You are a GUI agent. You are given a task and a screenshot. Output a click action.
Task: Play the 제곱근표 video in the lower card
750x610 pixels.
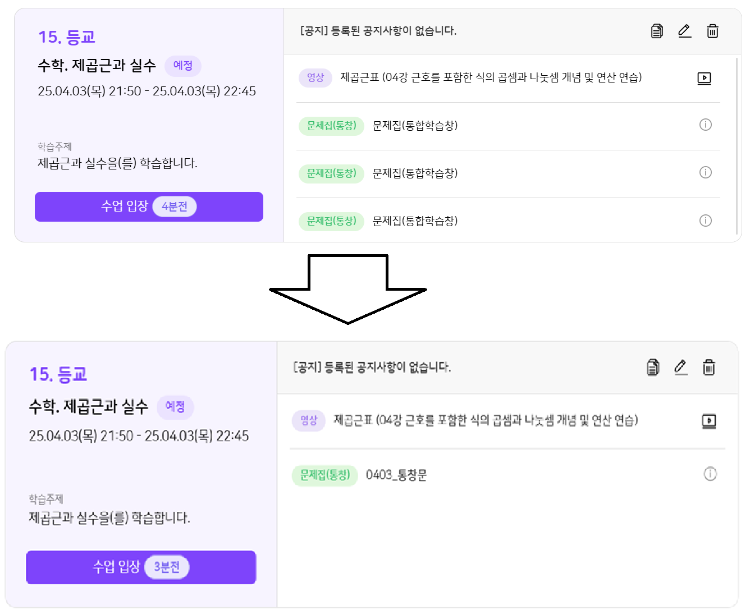709,420
